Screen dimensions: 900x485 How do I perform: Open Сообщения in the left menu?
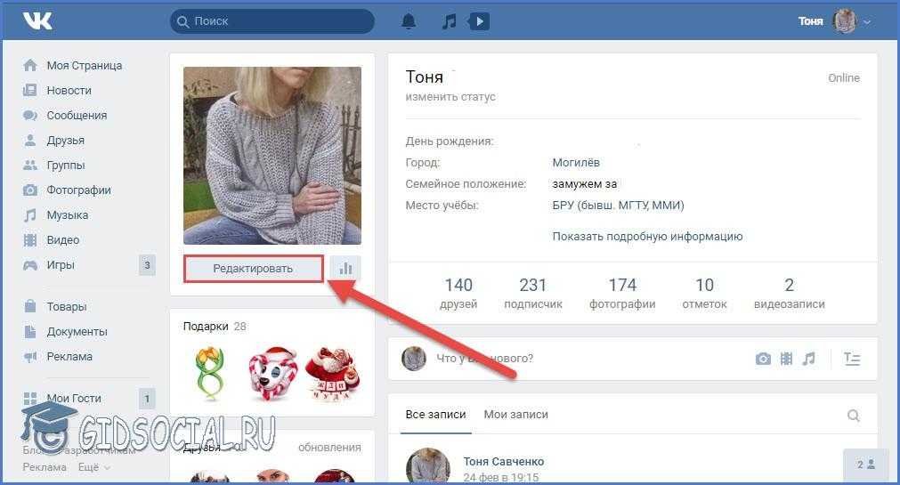[x=77, y=116]
